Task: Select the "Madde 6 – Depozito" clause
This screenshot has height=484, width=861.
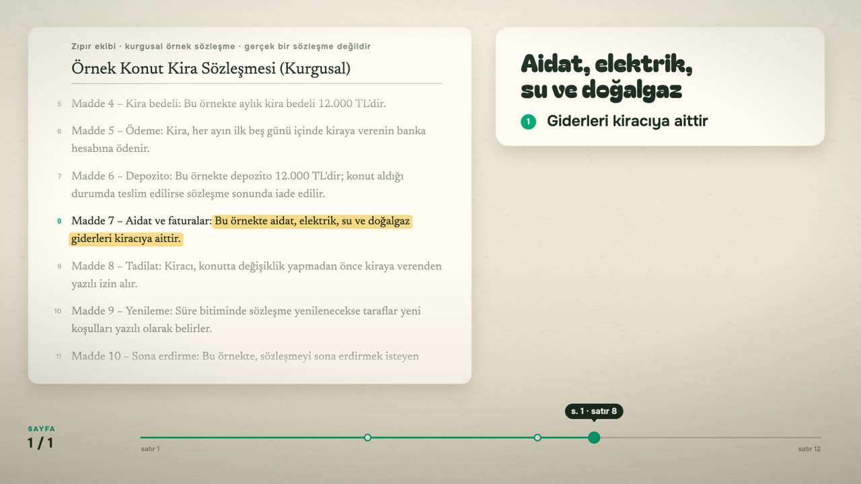Action: click(237, 185)
